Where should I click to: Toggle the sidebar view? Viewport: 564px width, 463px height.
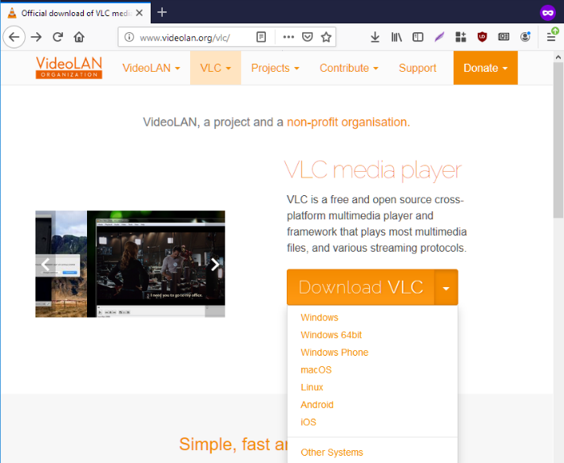pyautogui.click(x=417, y=37)
